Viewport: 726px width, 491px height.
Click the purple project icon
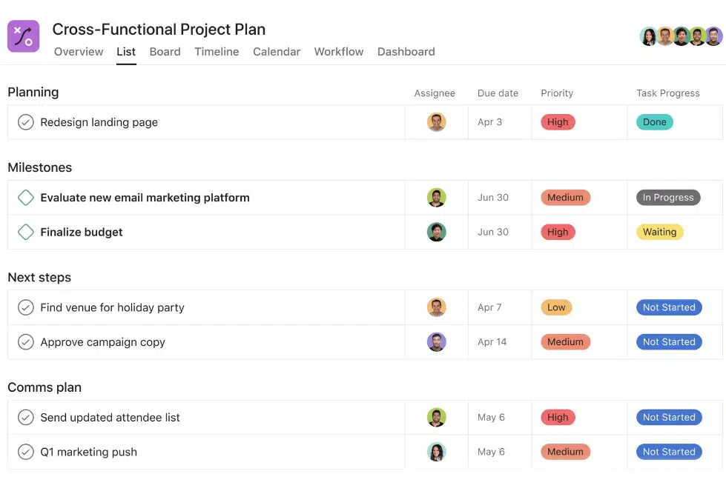[23, 36]
